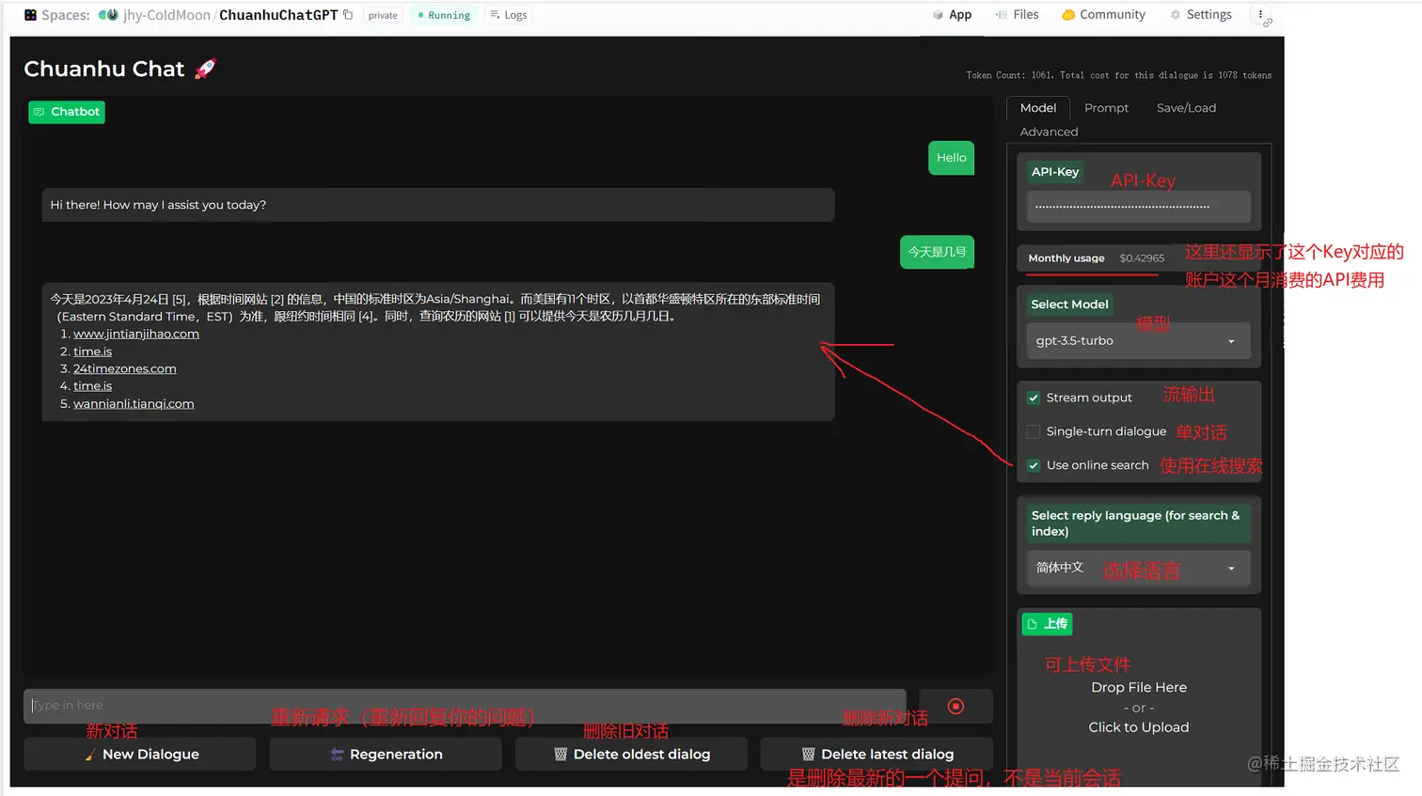
Task: Click the stop generation icon button
Action: point(956,706)
